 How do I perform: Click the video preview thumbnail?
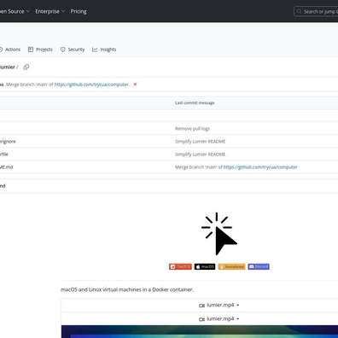coord(200,332)
